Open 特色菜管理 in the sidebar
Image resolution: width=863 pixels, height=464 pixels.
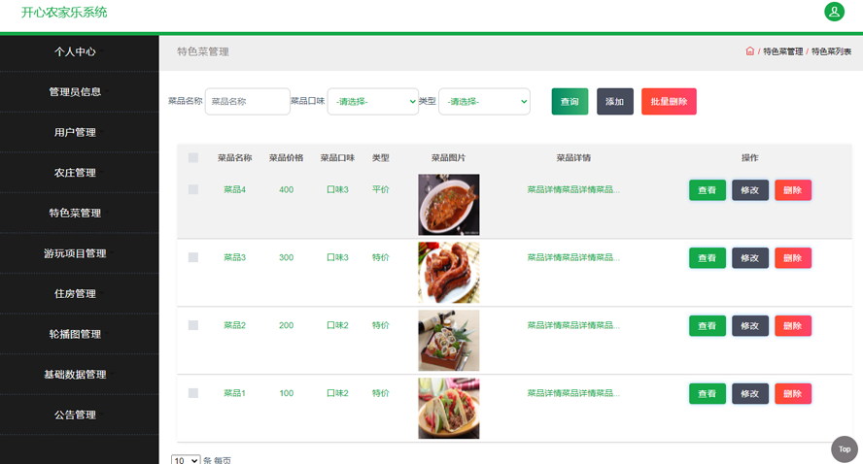[75, 213]
